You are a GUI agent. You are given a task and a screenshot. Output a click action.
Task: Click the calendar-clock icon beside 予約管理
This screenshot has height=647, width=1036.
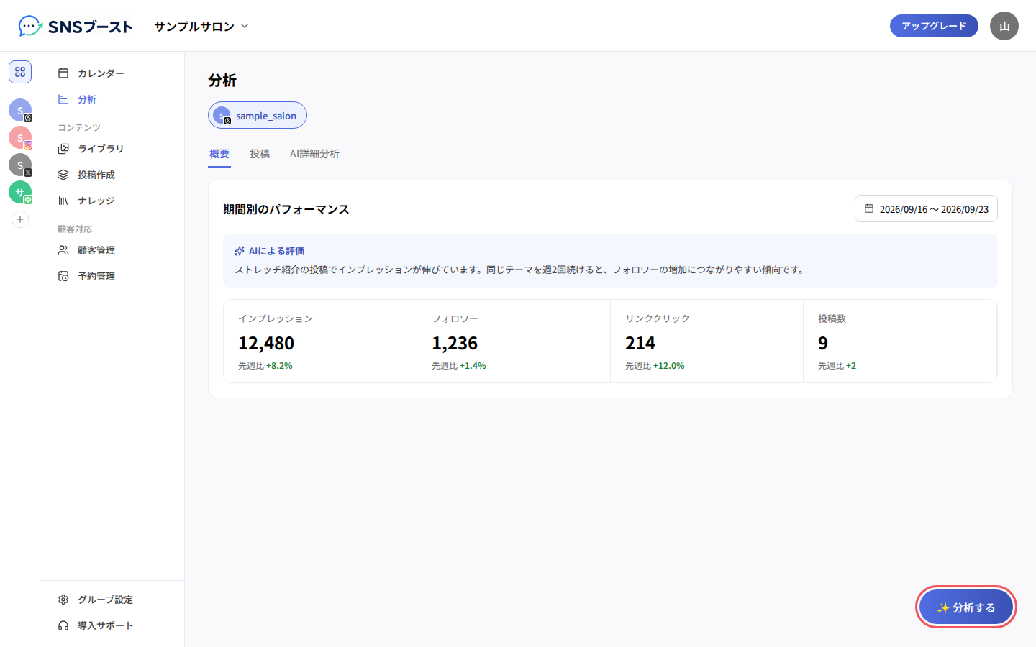pyautogui.click(x=63, y=276)
